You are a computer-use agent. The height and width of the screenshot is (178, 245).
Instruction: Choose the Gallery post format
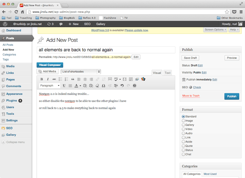coord(183,125)
